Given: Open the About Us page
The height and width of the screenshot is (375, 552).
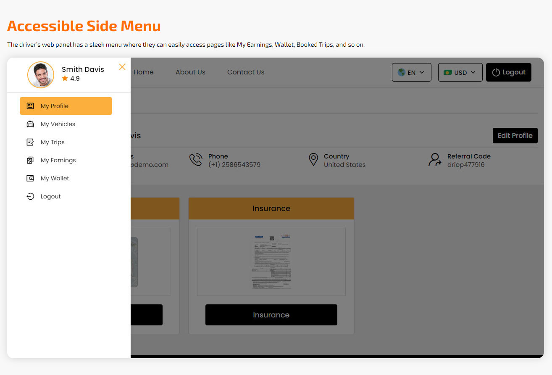Looking at the screenshot, I should click(190, 72).
